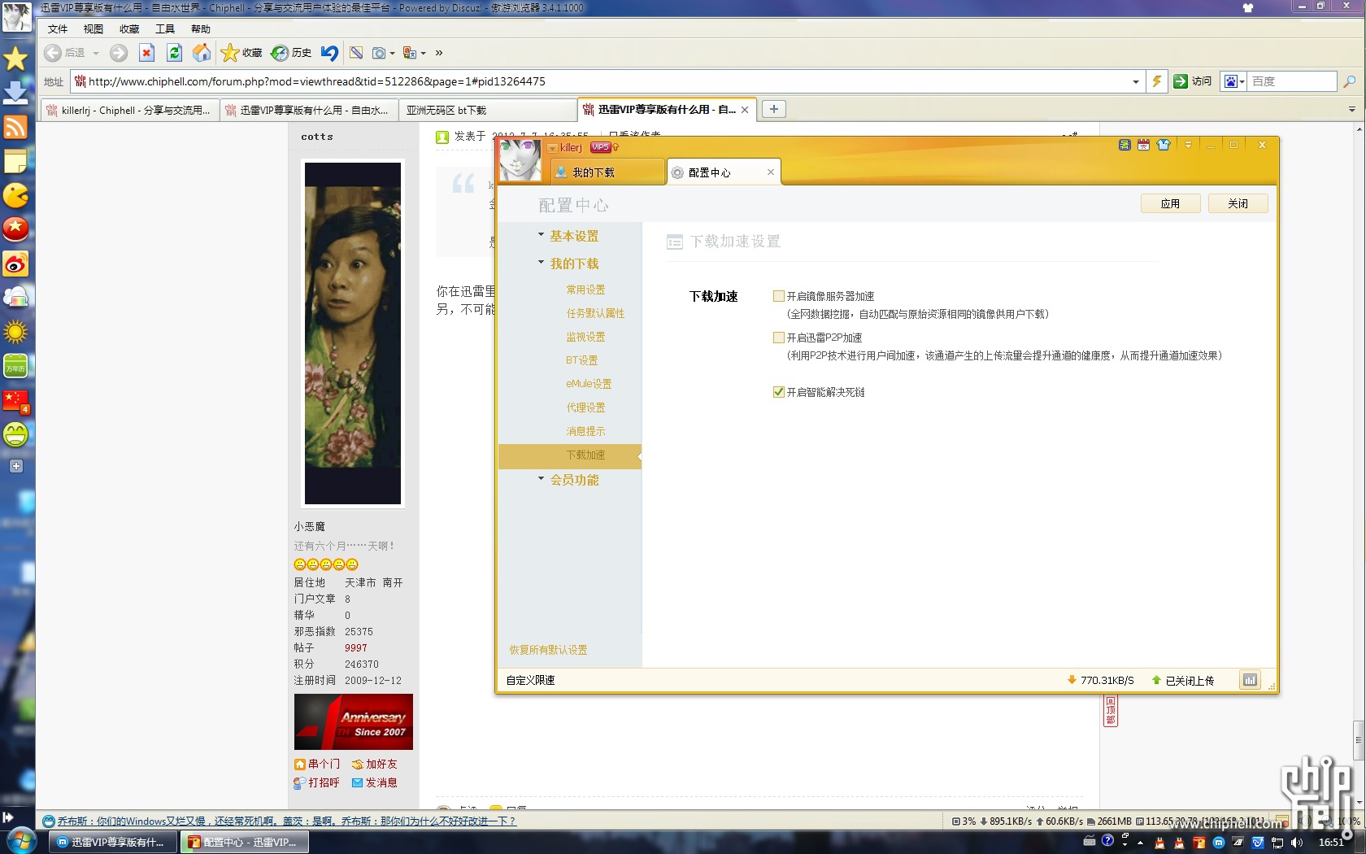Click 自定义限速 in Thunder status bar
1366x854 pixels.
point(530,680)
